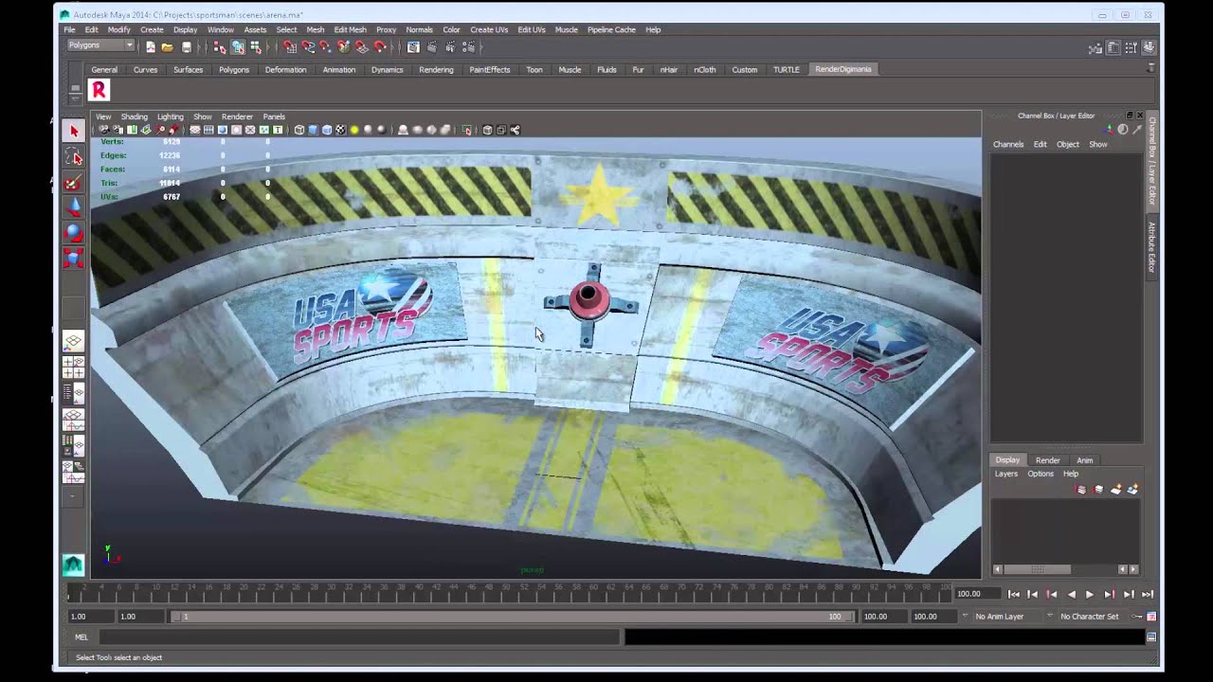This screenshot has width=1213, height=682.
Task: Play the animation forwards
Action: (x=1090, y=594)
